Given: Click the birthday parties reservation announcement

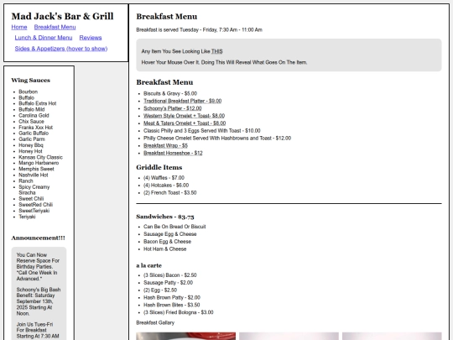Looking at the screenshot, I should tap(38, 267).
